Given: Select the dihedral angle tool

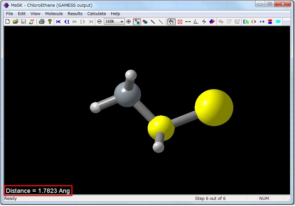Looking at the screenshot, I should click(x=204, y=22).
